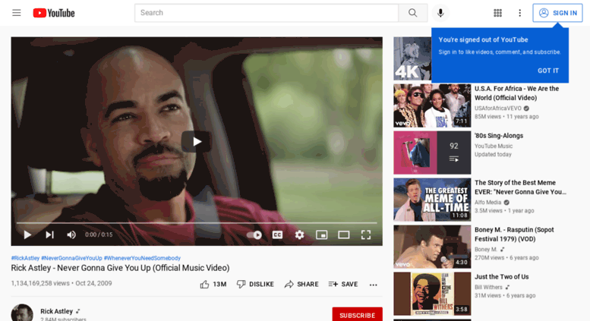Viewport: 590px width, 321px height.
Task: Open player settings gear
Action: pos(299,234)
